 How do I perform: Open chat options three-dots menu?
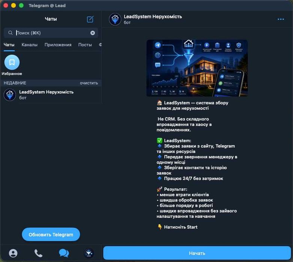click(281, 19)
